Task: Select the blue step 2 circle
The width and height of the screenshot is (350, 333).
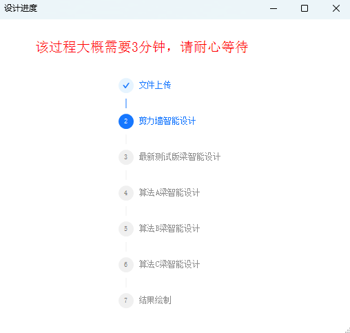Action: (126, 121)
